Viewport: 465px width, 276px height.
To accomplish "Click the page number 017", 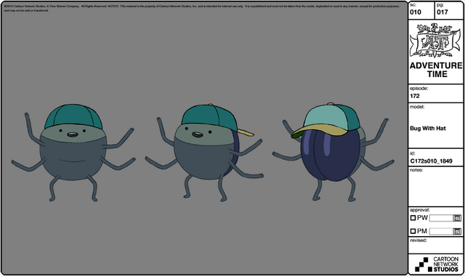I will pyautogui.click(x=442, y=12).
